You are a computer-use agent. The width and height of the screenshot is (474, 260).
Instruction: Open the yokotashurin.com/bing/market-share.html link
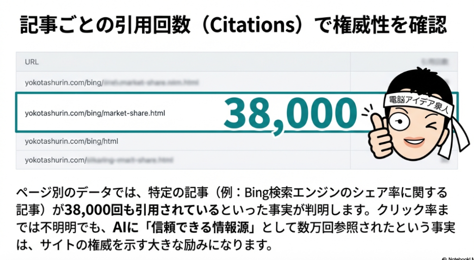click(95, 113)
